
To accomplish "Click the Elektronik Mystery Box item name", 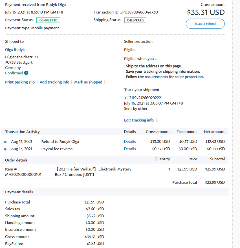I will [93, 172].
